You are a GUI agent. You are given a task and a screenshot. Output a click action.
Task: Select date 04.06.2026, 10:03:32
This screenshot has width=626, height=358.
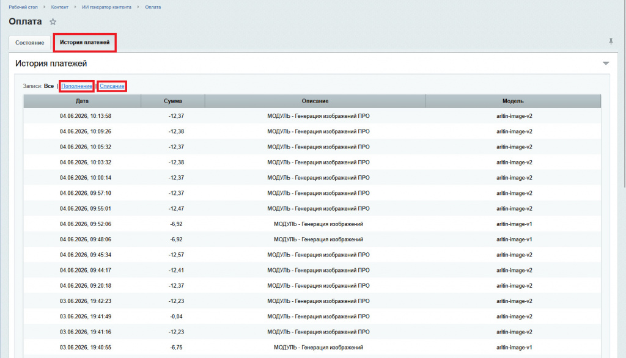pyautogui.click(x=86, y=163)
